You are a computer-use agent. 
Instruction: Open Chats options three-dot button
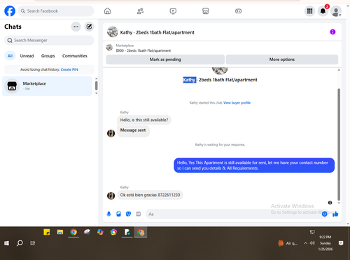point(76,27)
